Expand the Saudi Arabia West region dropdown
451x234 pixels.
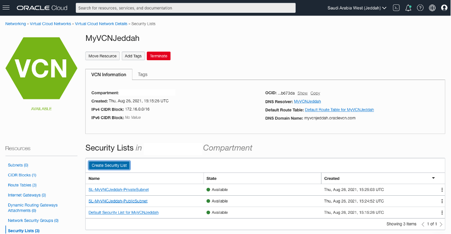pos(357,8)
